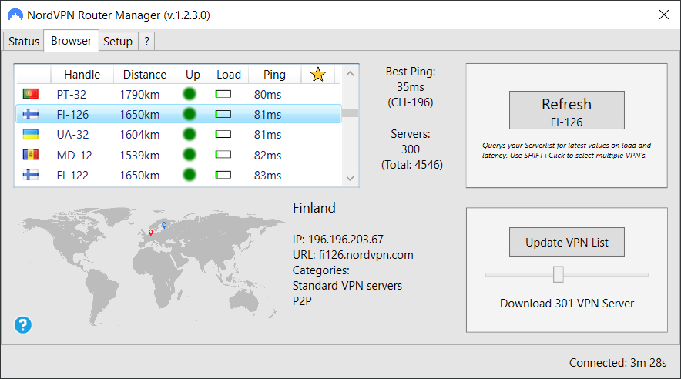Sort servers by the Ping column header
Image resolution: width=681 pixels, height=379 pixels.
[274, 75]
